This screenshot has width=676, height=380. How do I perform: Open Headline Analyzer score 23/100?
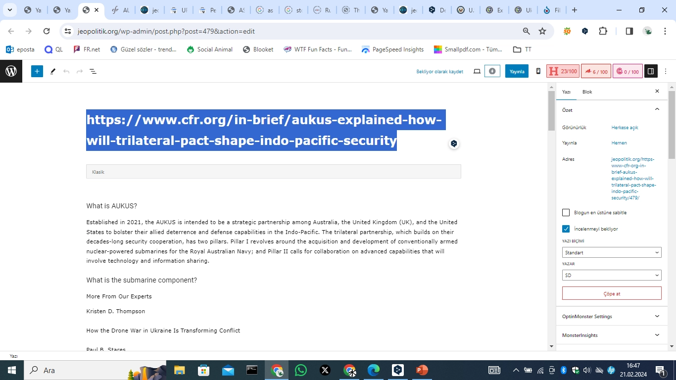[563, 71]
